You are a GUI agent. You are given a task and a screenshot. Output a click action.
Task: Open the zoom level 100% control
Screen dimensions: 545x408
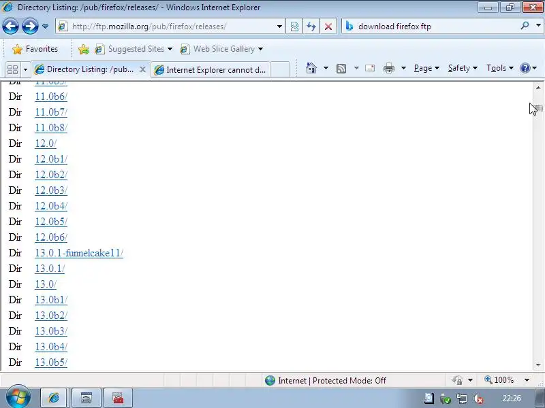499,380
